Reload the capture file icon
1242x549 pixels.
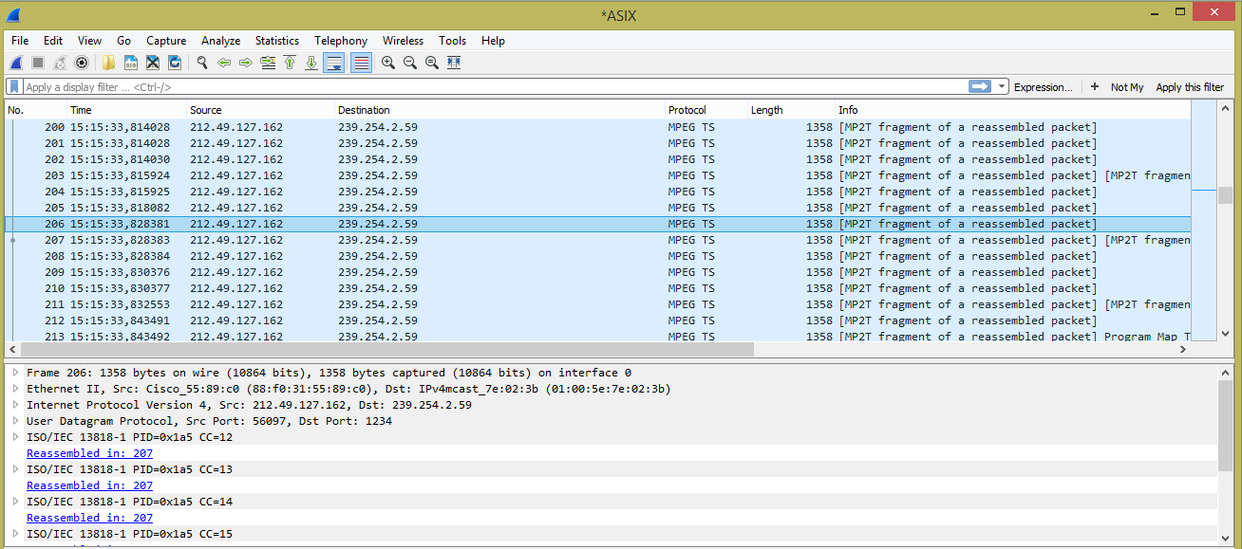pyautogui.click(x=175, y=63)
